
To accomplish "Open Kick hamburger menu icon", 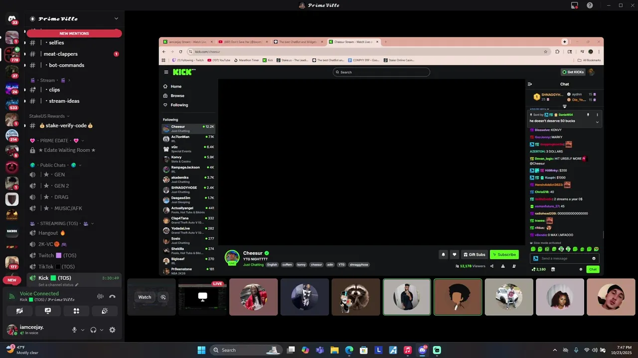I will tap(166, 72).
